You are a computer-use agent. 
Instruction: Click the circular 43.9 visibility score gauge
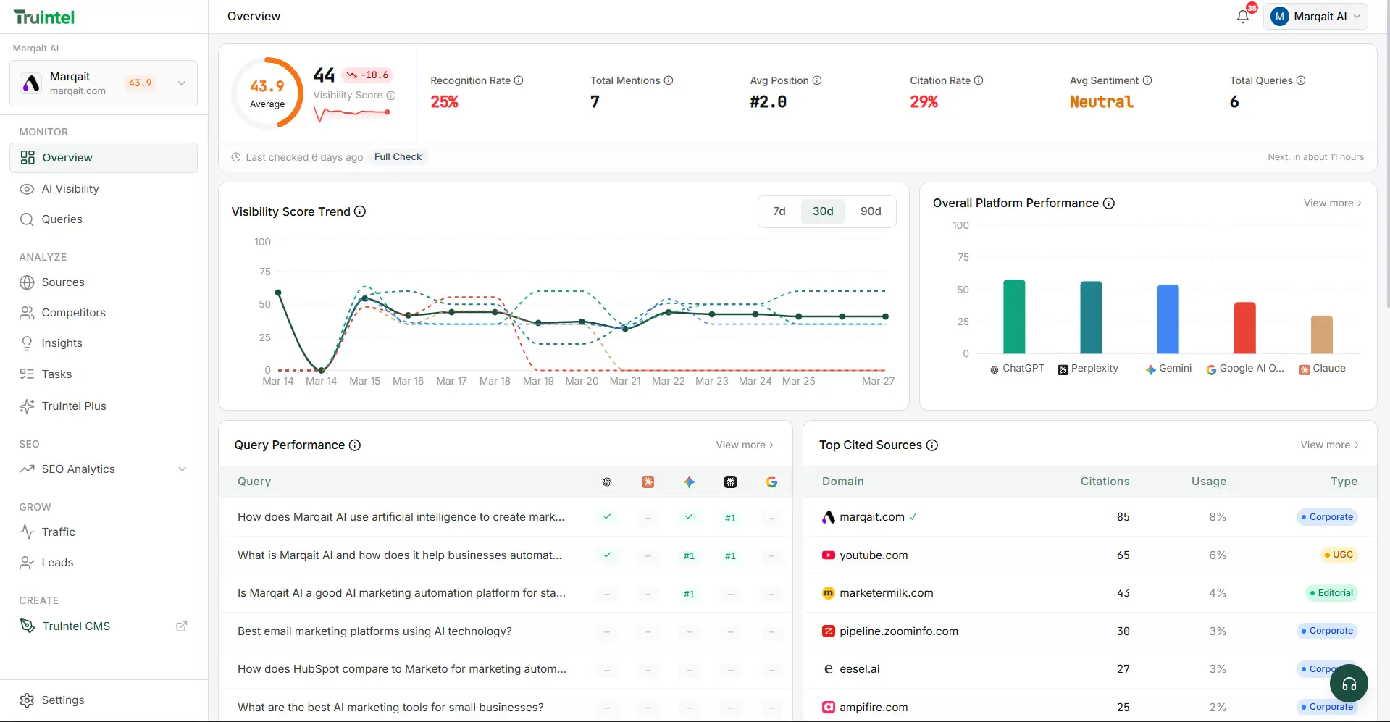[268, 92]
